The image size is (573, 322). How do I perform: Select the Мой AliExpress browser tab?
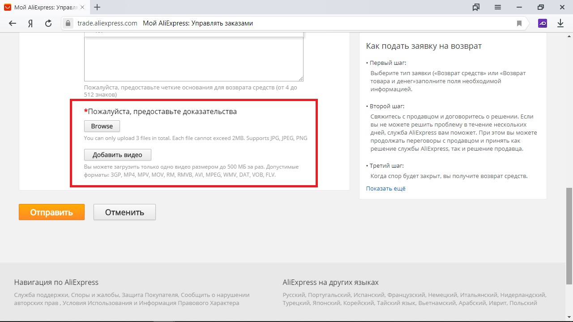(x=45, y=7)
